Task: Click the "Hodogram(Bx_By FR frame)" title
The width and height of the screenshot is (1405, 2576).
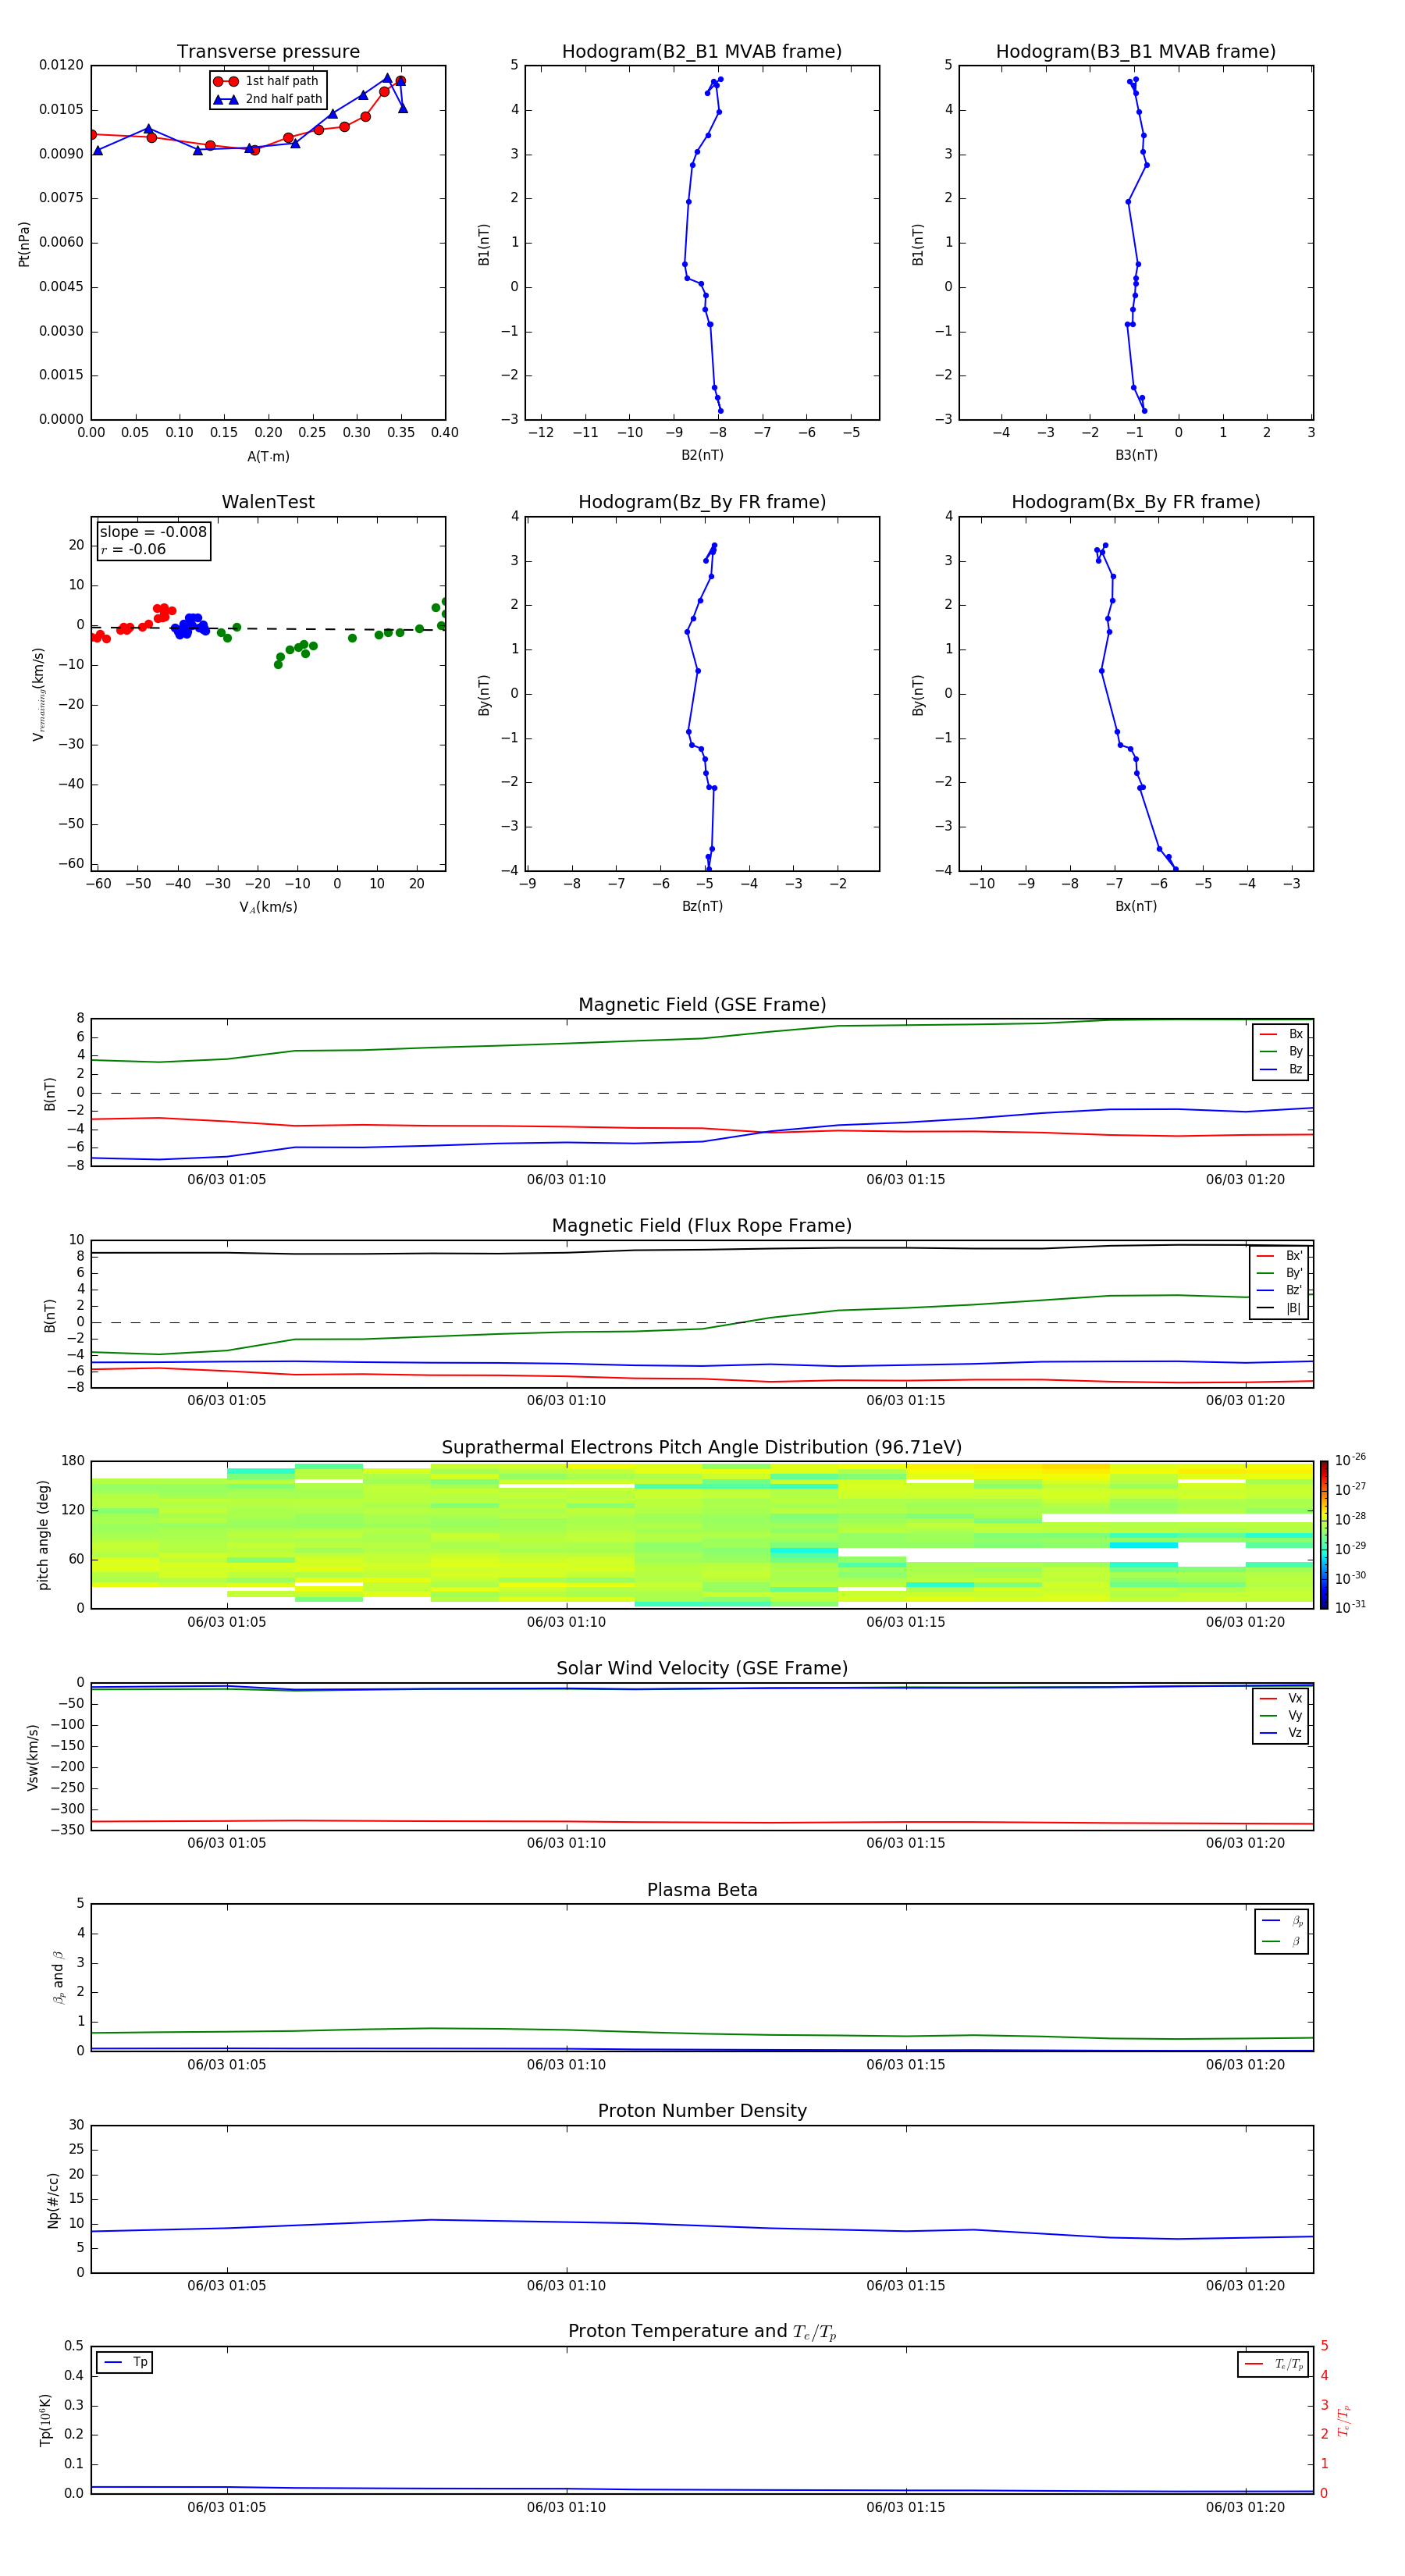Action: pos(1136,502)
